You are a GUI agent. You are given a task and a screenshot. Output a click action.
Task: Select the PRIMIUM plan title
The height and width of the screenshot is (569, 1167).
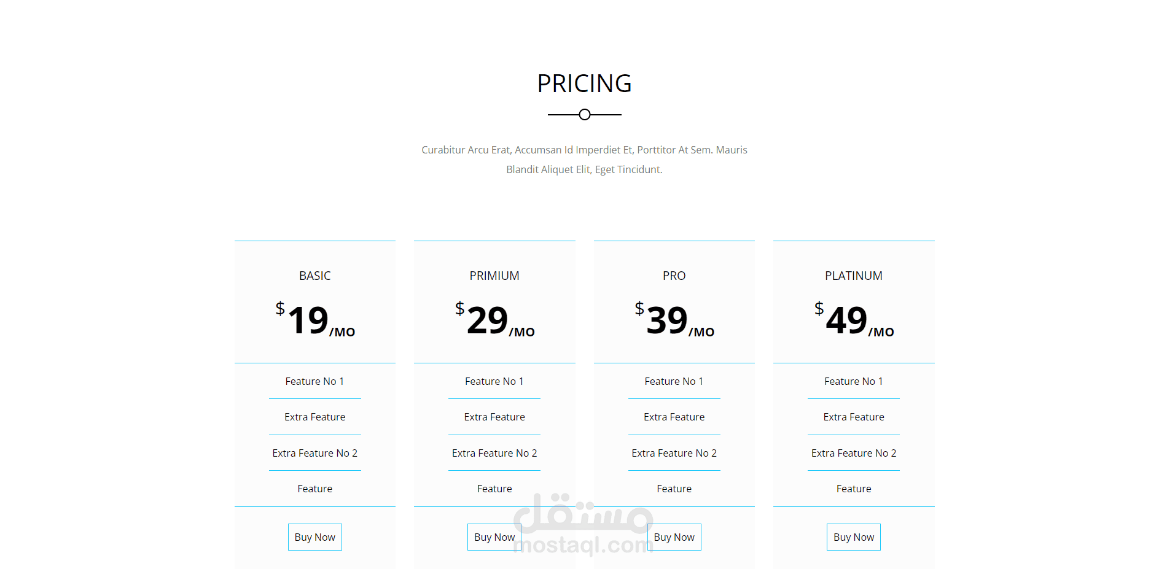point(494,276)
